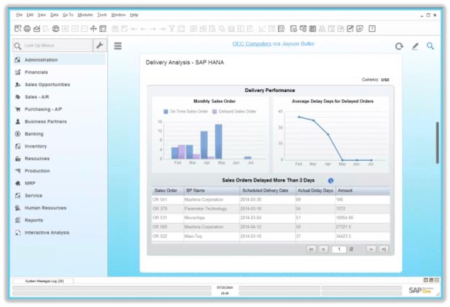Viewport: 450px width, 307px height.
Task: Click the MRP module icon in sidebar
Action: coord(18,183)
